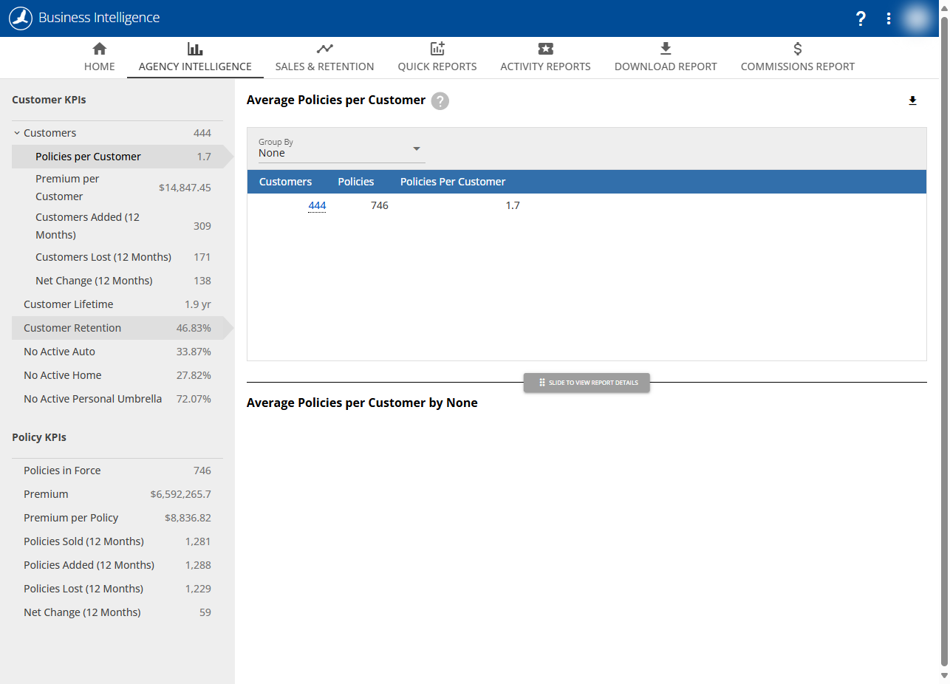Click the Download Report arrow icon
This screenshot has height=684, width=950.
tap(666, 49)
